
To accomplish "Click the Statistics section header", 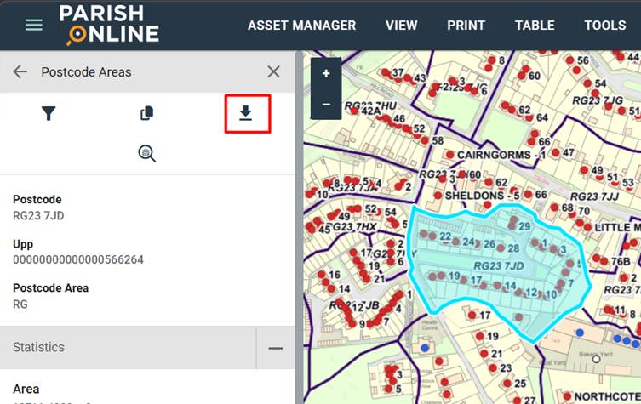I will [128, 348].
